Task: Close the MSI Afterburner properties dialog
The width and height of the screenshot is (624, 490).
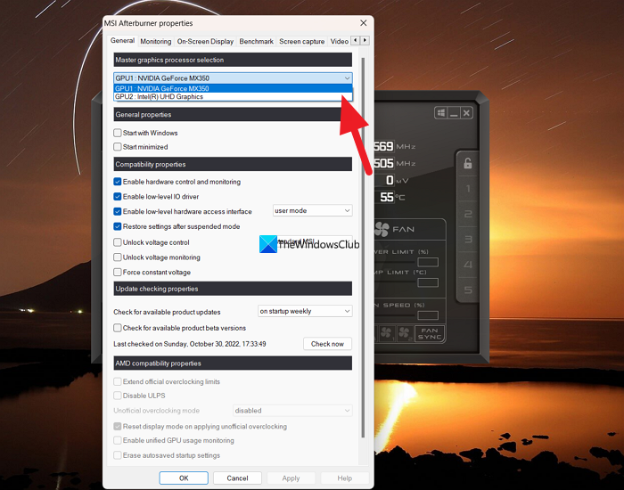Action: click(364, 23)
